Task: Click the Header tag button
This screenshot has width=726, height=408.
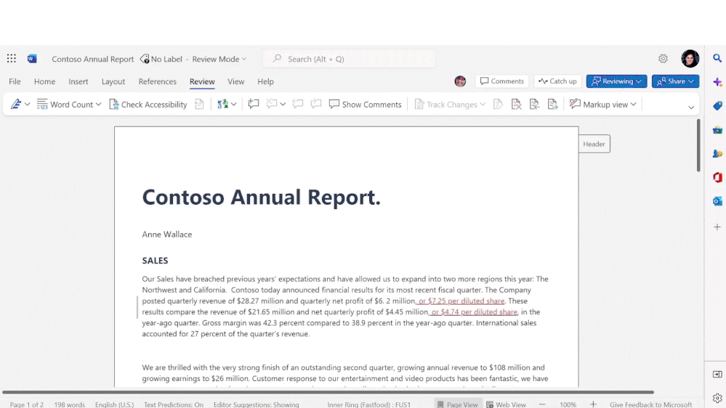Action: coord(594,144)
